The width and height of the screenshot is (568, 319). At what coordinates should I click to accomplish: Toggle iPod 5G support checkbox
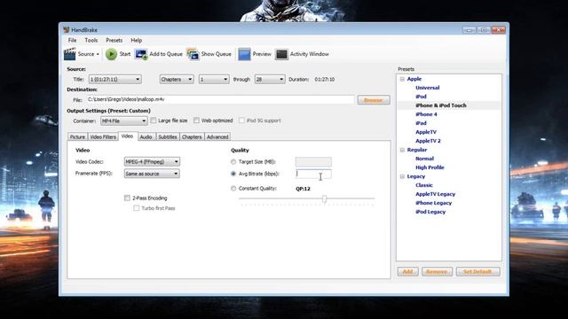click(241, 121)
